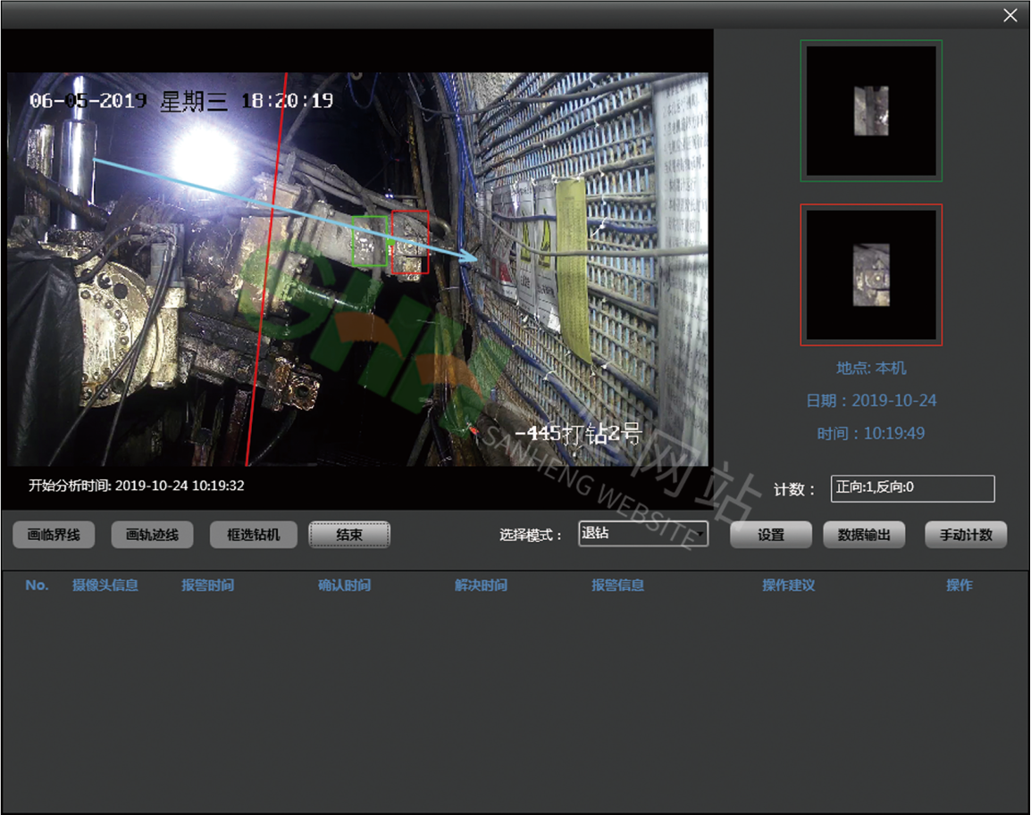Focus the 计数 field showing 正向:1,反向:0
The width and height of the screenshot is (1031, 815).
(912, 488)
